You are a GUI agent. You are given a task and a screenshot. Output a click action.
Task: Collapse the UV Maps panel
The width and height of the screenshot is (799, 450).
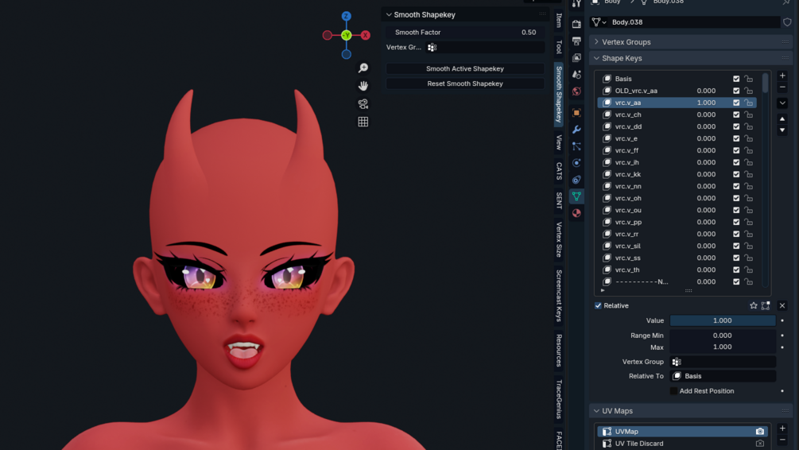coord(596,411)
